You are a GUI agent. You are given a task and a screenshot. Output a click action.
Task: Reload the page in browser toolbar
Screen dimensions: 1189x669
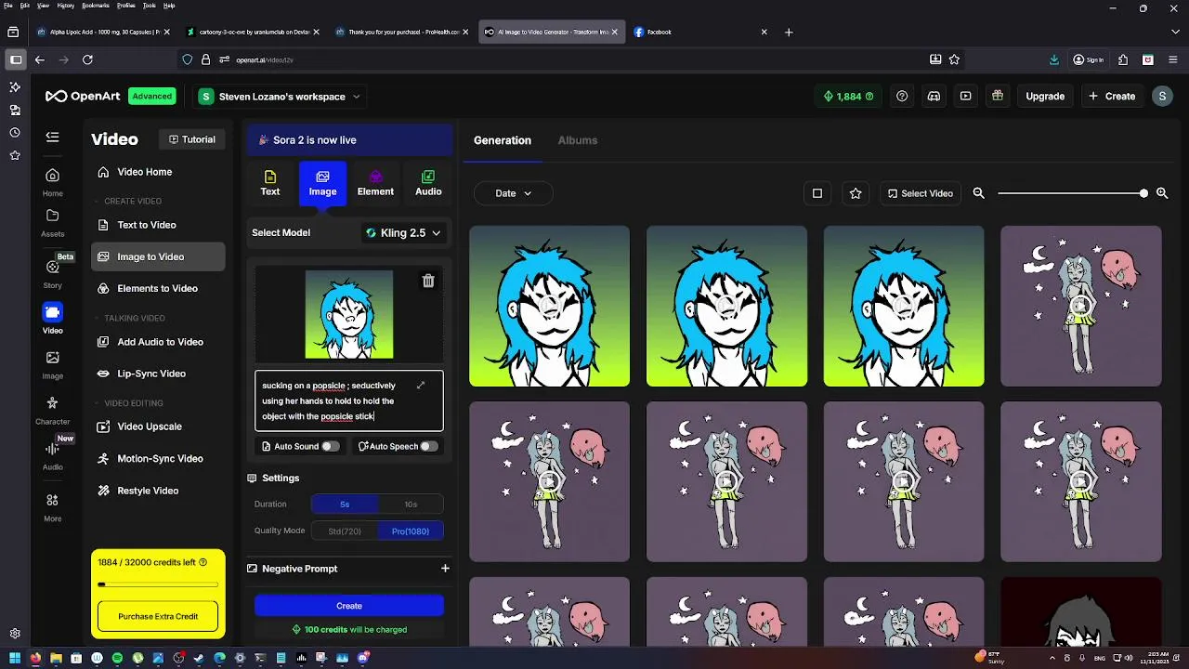(87, 59)
